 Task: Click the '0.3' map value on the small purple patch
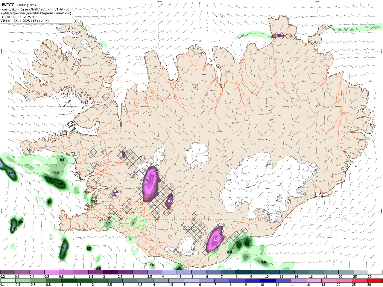click(x=115, y=194)
